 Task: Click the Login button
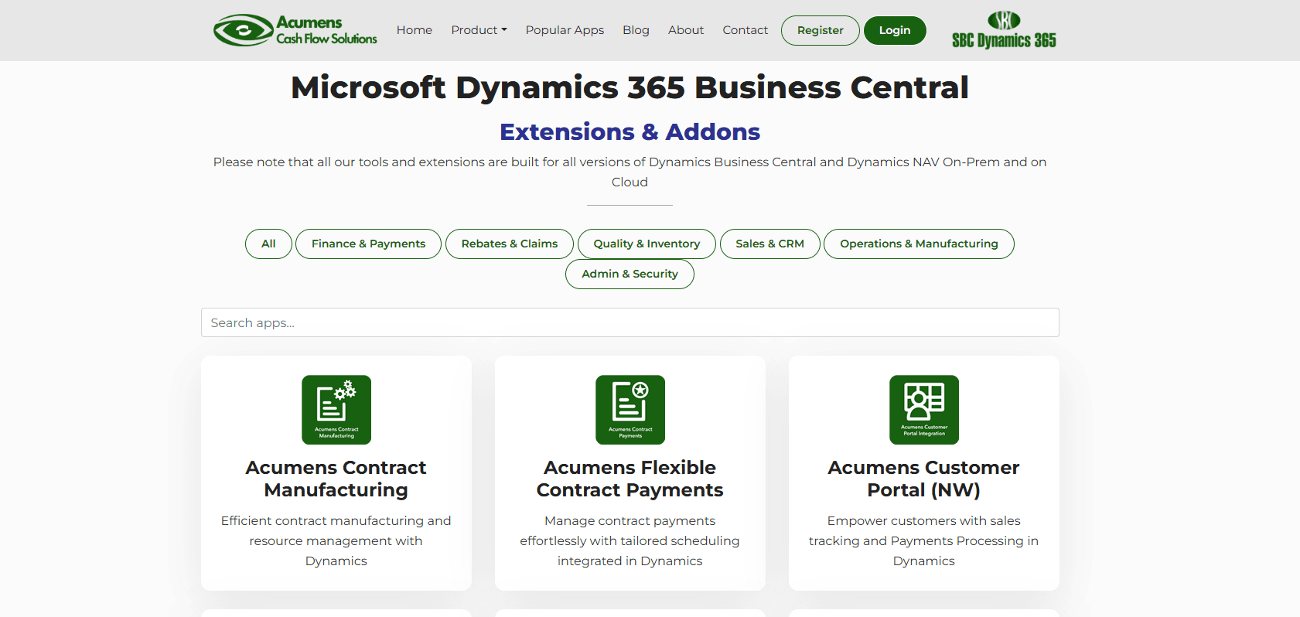[x=895, y=30]
